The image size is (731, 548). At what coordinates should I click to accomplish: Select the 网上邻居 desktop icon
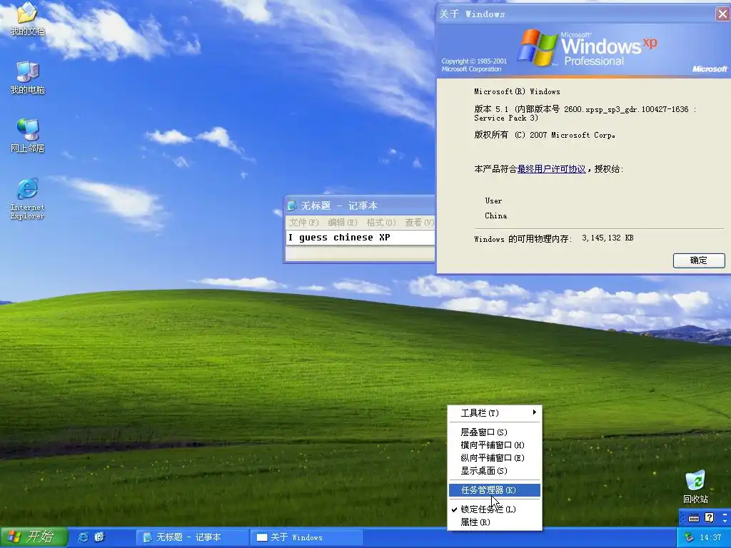[x=27, y=136]
